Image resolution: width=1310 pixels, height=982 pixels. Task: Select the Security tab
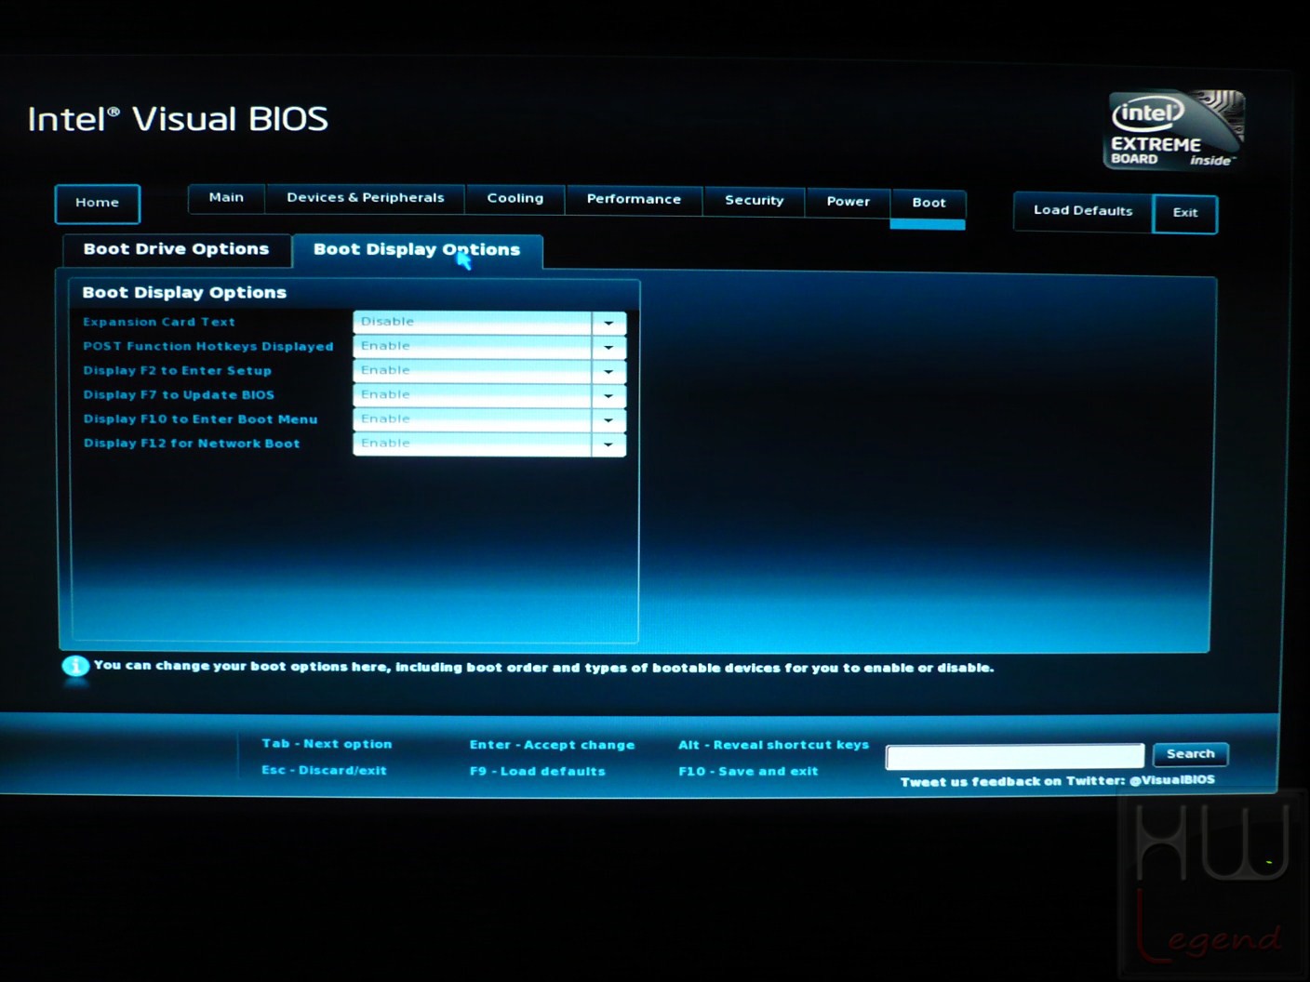755,201
